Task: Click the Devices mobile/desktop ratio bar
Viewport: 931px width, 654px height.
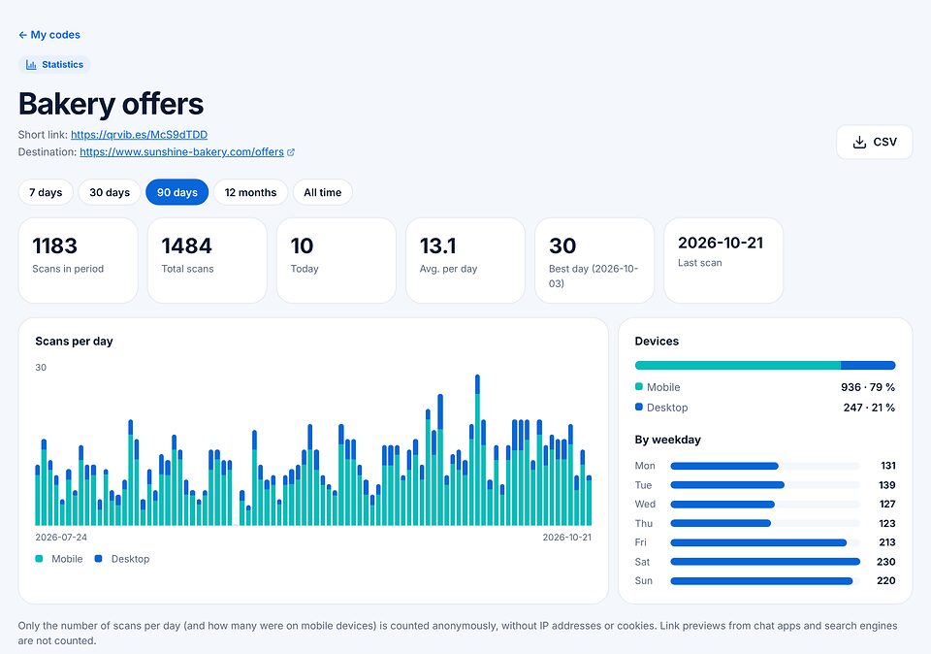Action: coord(765,365)
